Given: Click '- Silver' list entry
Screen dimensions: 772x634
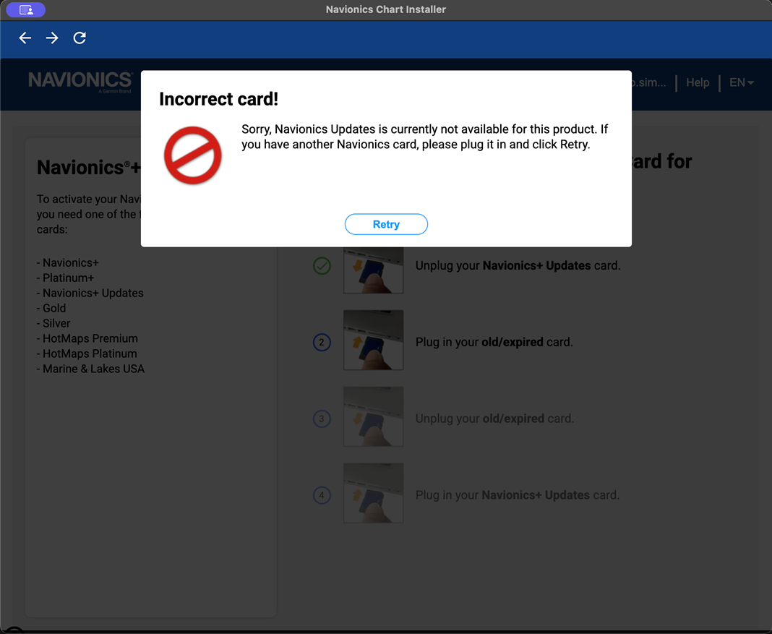Looking at the screenshot, I should coord(53,323).
